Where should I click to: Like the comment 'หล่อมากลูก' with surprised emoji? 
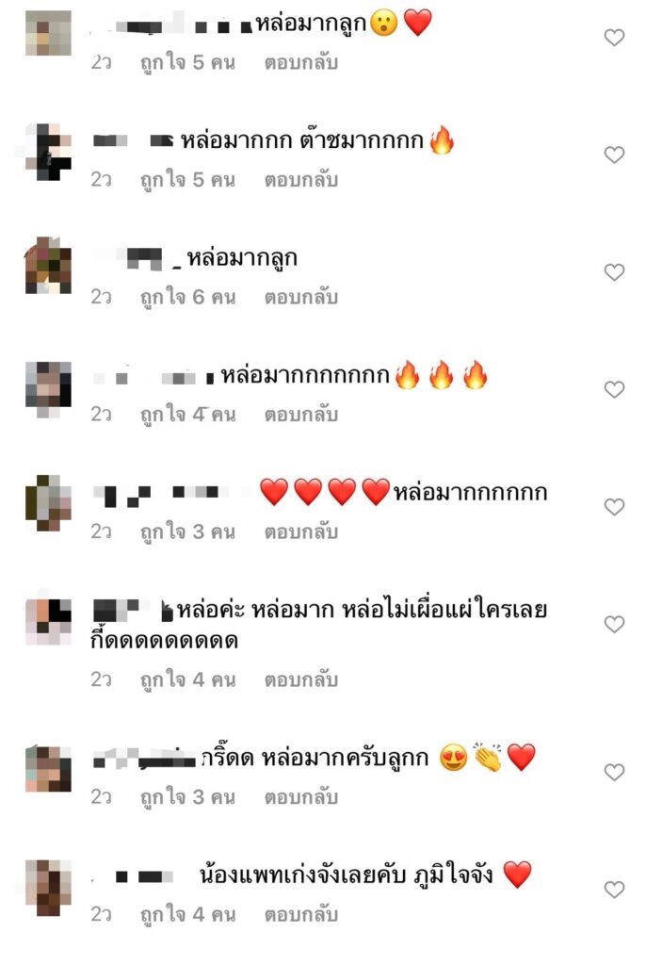click(x=614, y=38)
